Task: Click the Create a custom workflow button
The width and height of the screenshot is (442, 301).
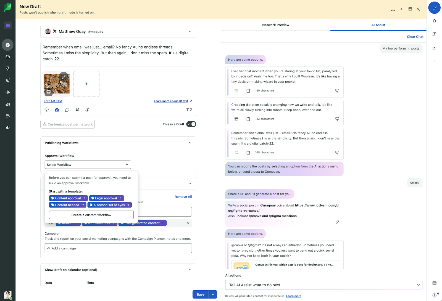Action: point(91,215)
